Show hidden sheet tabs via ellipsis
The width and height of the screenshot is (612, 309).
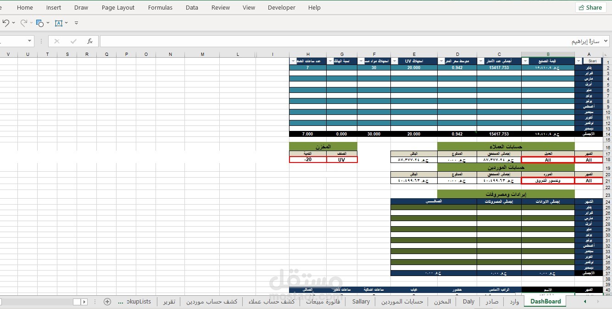(x=121, y=302)
